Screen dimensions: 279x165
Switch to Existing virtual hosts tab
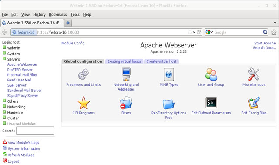pyautogui.click(x=124, y=61)
